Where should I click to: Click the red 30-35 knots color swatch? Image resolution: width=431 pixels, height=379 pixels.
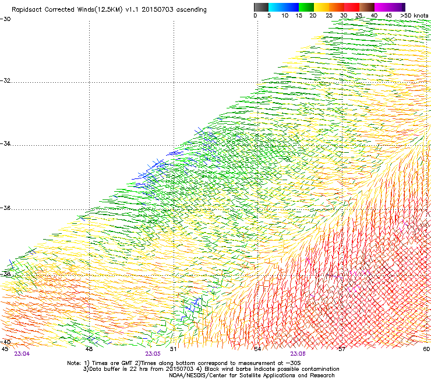pyautogui.click(x=352, y=7)
